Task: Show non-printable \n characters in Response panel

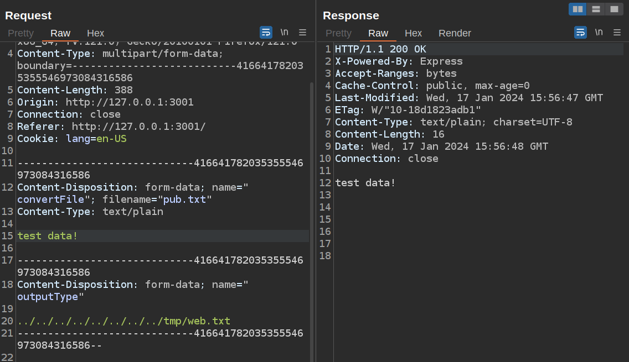Action: tap(599, 32)
